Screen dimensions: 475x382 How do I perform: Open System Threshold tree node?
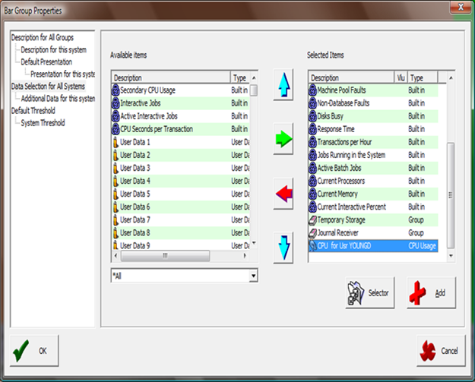(43, 123)
